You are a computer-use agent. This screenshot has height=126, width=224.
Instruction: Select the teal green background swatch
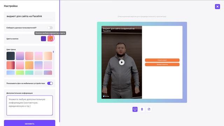tap(29, 72)
